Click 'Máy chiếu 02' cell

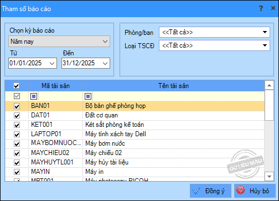tap(173, 153)
